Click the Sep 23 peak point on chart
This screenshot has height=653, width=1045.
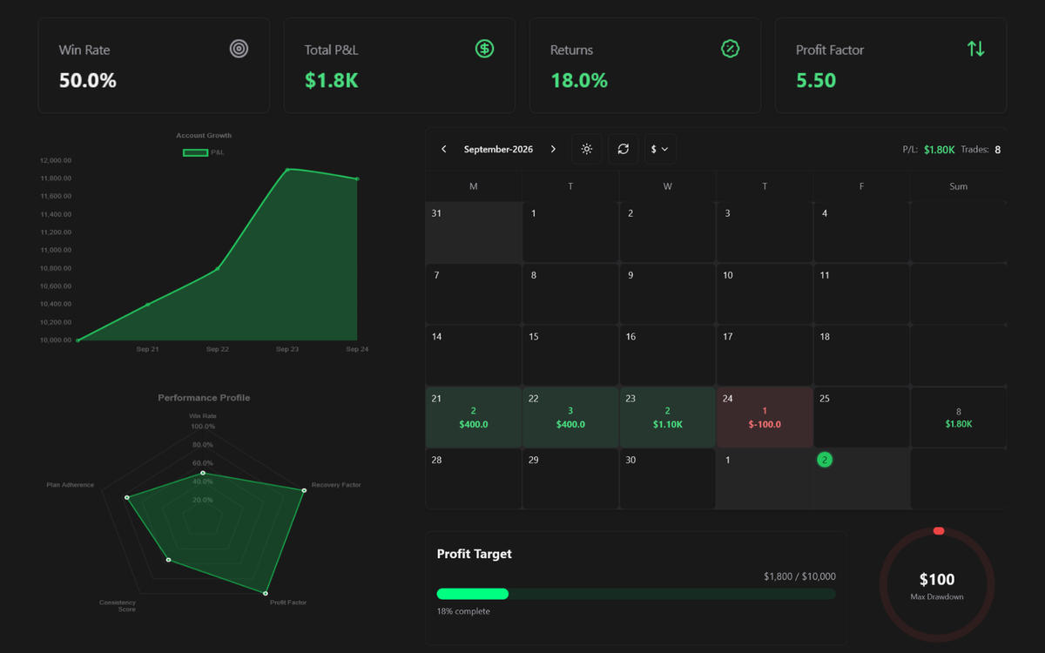287,170
